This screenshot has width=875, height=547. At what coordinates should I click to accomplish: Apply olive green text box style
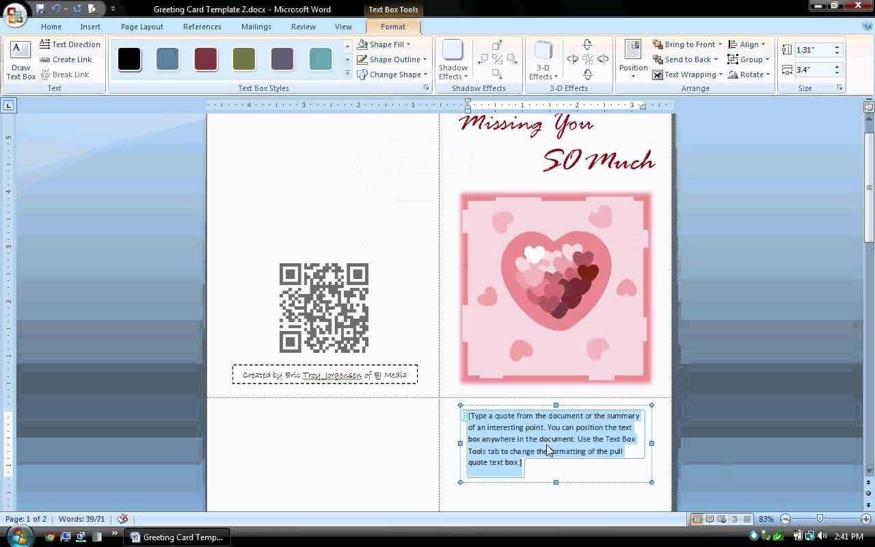[244, 59]
